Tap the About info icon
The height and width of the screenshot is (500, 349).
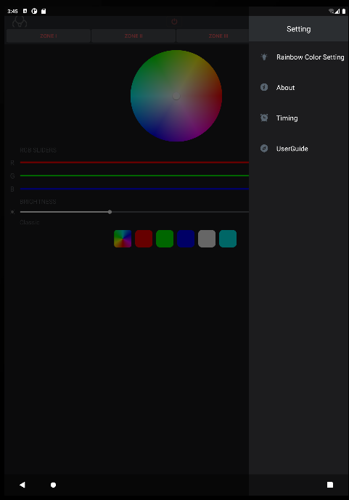[x=264, y=87]
